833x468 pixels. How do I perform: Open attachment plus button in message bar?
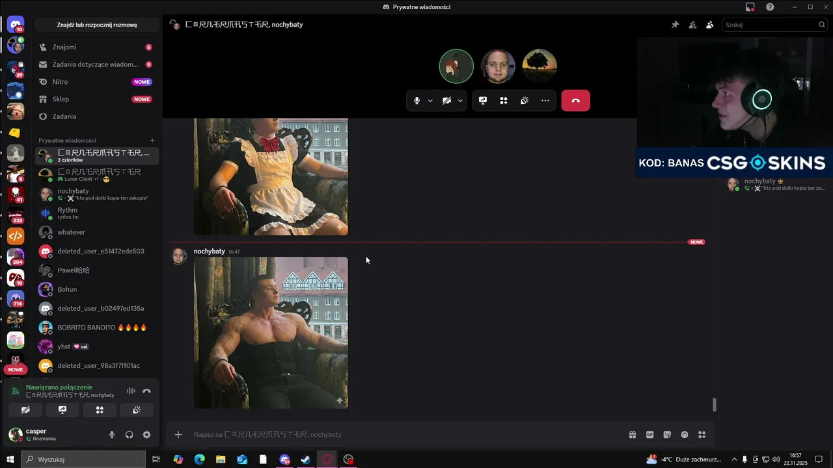click(178, 435)
